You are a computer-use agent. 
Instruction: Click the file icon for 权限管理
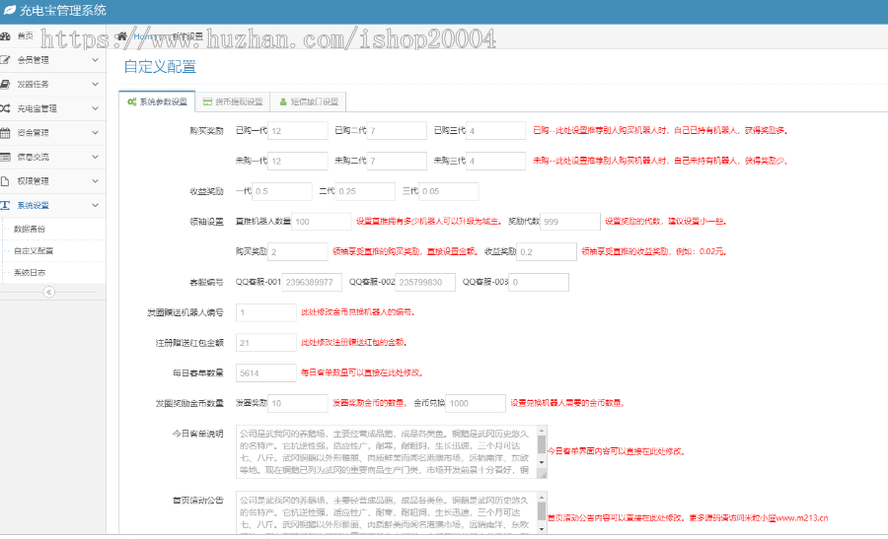click(5, 181)
